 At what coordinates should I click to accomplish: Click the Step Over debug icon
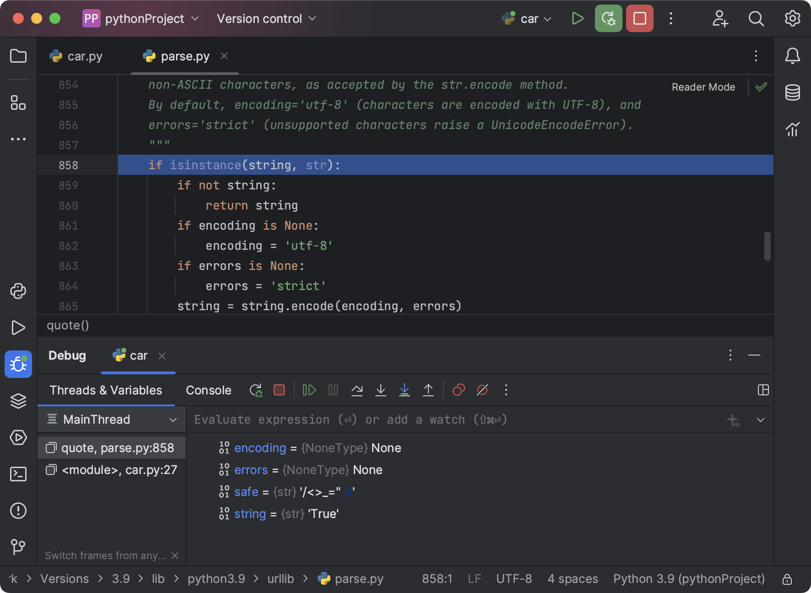click(357, 390)
